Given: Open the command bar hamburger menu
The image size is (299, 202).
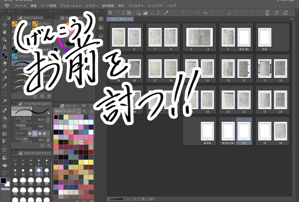Looking at the screenshot, I should (110, 13).
